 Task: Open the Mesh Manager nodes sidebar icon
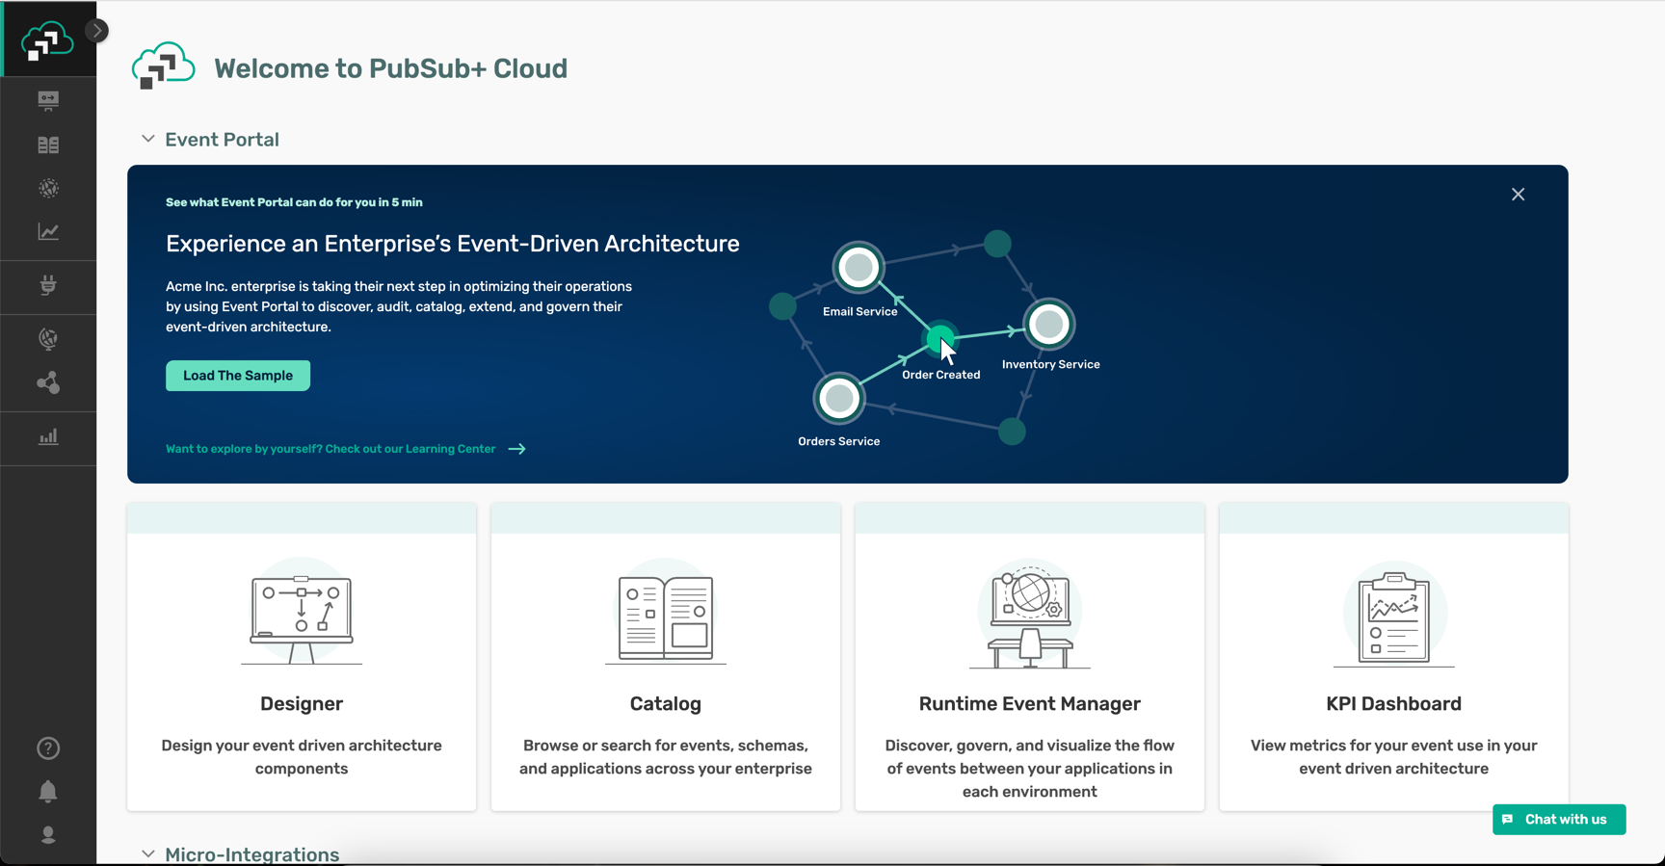click(x=48, y=383)
